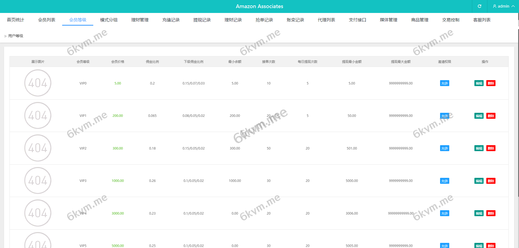The height and width of the screenshot is (248, 519).
Task: Open the 提现记录 menu item
Action: [x=202, y=20]
